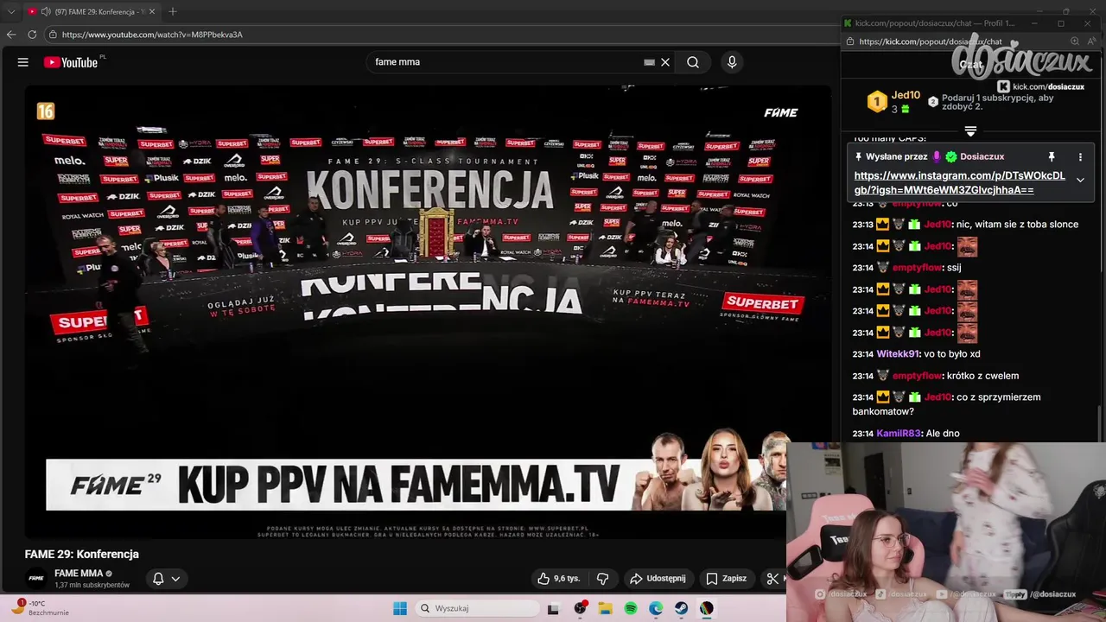Image resolution: width=1106 pixels, height=622 pixels.
Task: Open the Windows Start button
Action: click(400, 608)
